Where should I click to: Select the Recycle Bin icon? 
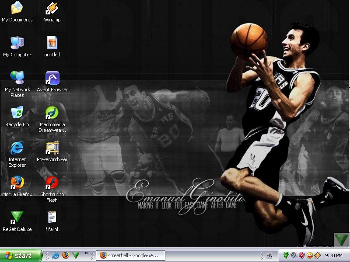pos(17,117)
